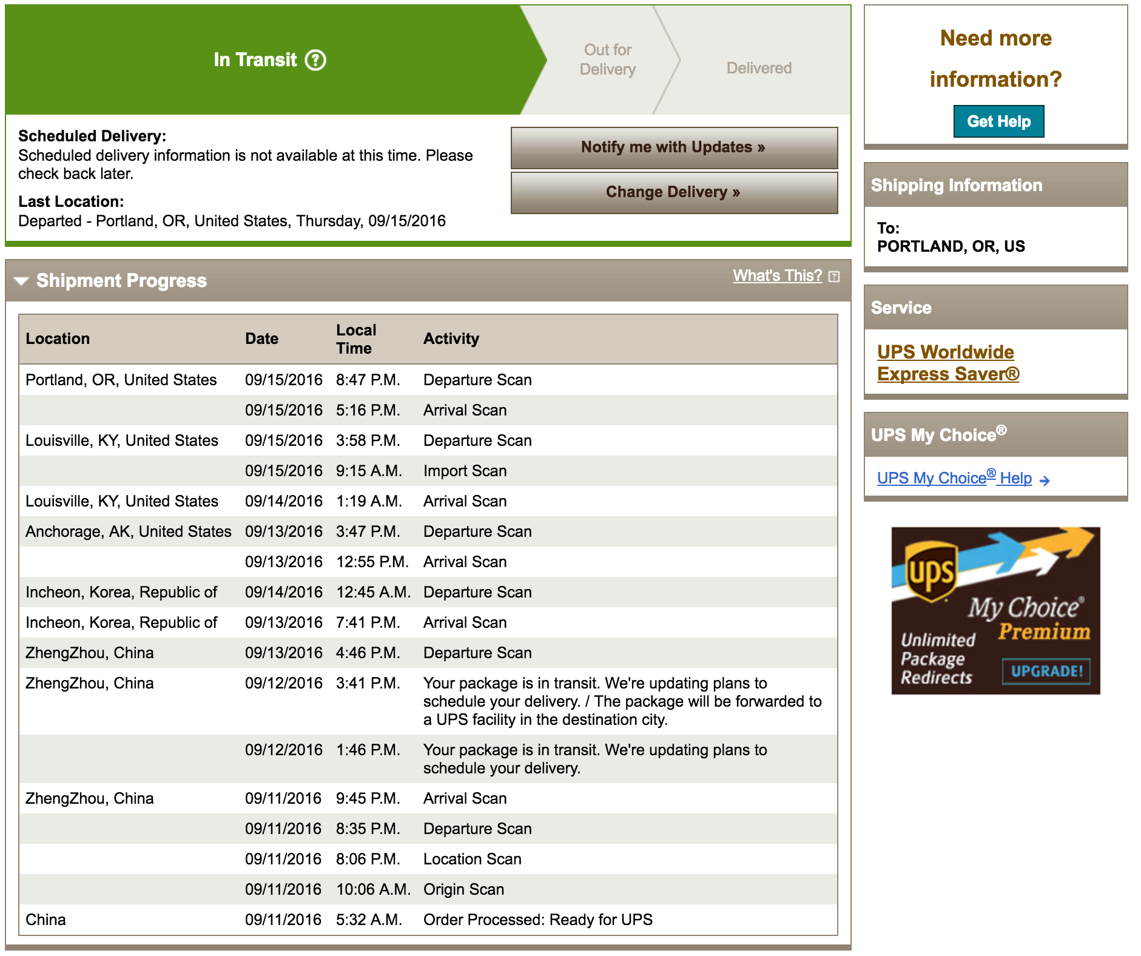The image size is (1141, 956).
Task: Click the 3:58 P.M. time cell
Action: pos(368,440)
